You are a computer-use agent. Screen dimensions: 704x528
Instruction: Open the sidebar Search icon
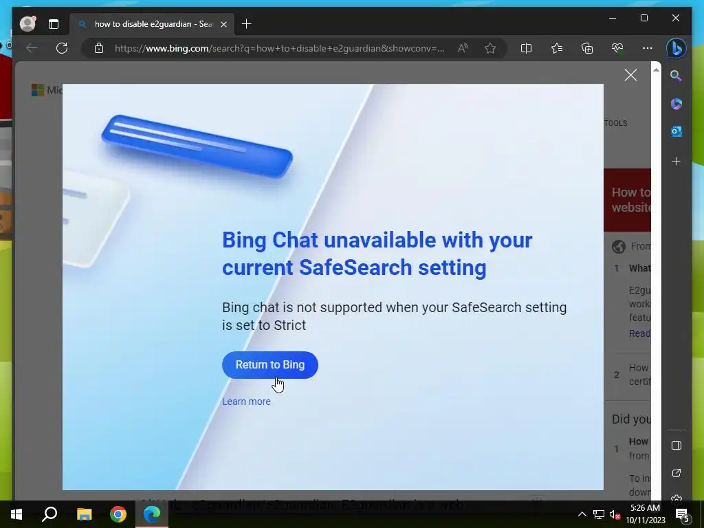[676, 76]
